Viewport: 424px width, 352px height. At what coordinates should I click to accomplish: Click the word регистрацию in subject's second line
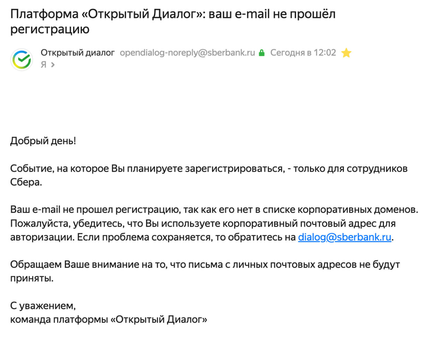pos(50,30)
